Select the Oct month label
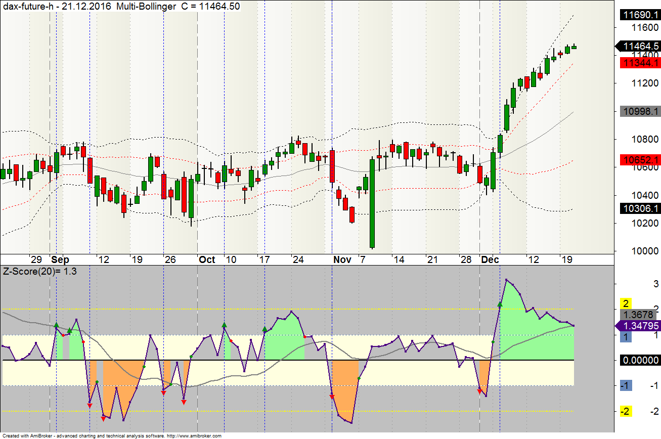This screenshot has height=439, width=661. point(207,259)
